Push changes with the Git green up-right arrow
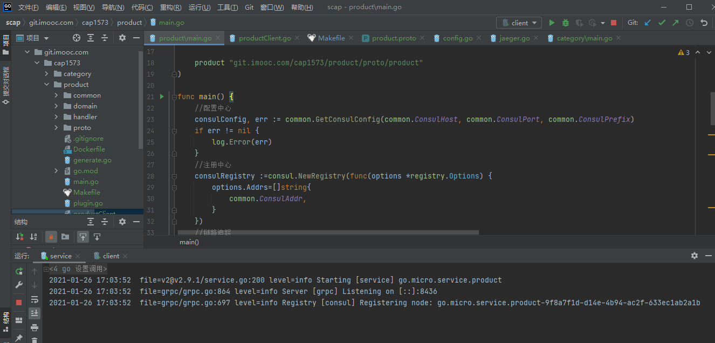 pyautogui.click(x=676, y=23)
